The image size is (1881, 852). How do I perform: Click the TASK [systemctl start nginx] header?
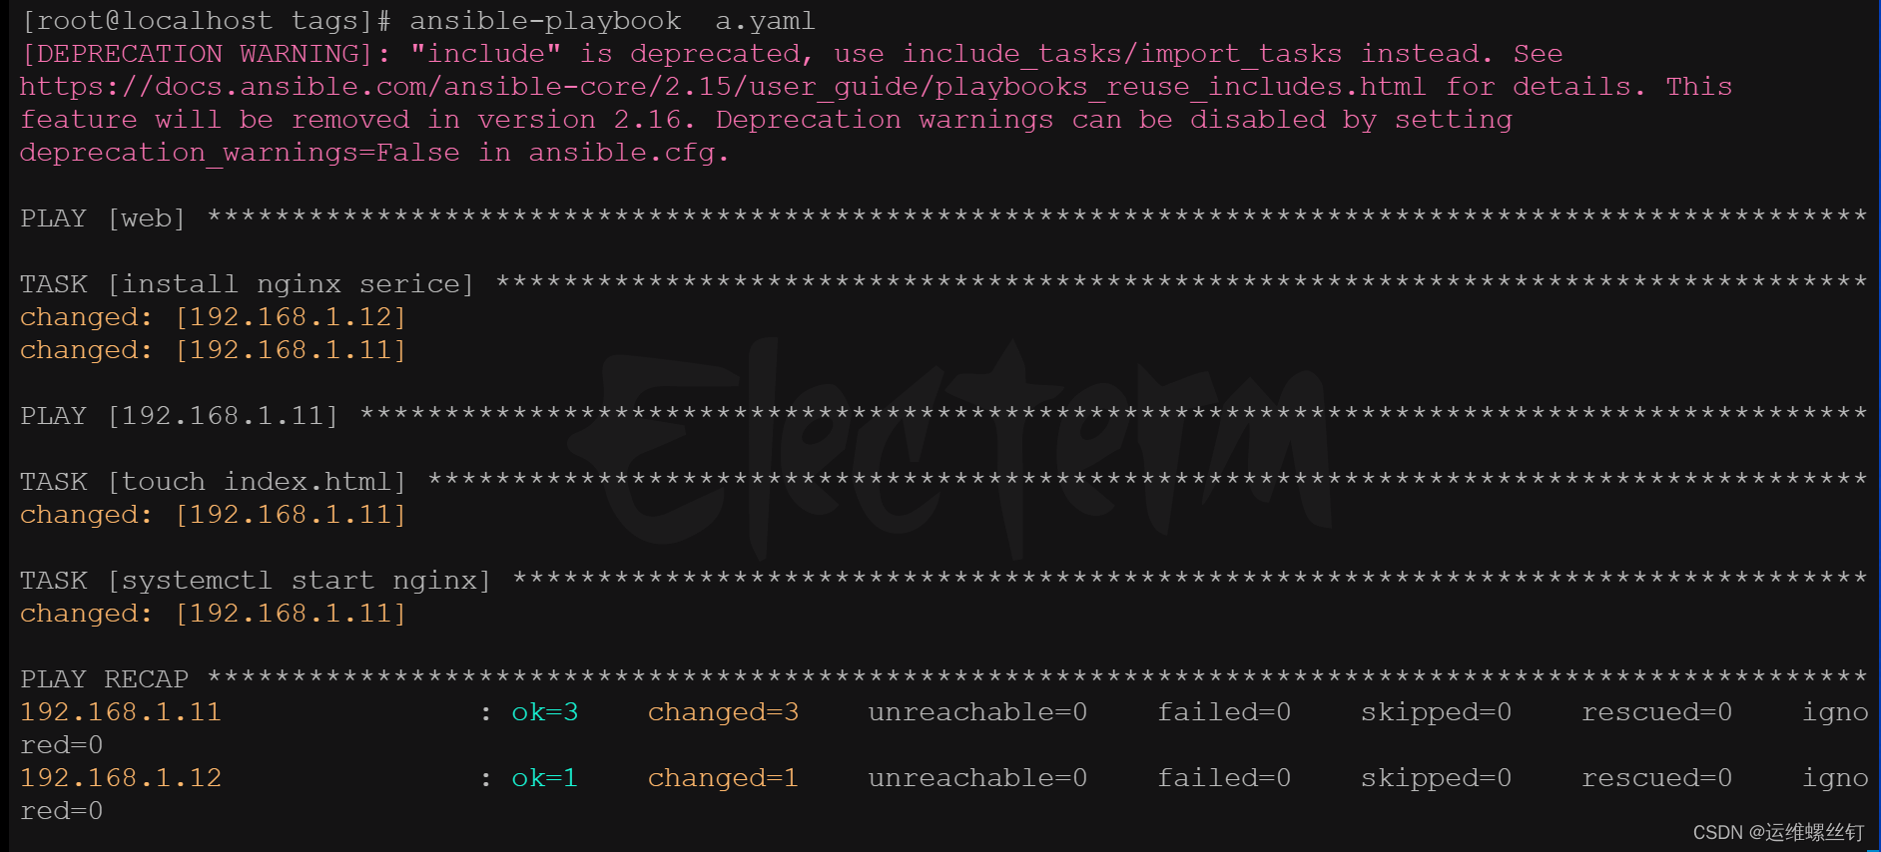pos(256,581)
